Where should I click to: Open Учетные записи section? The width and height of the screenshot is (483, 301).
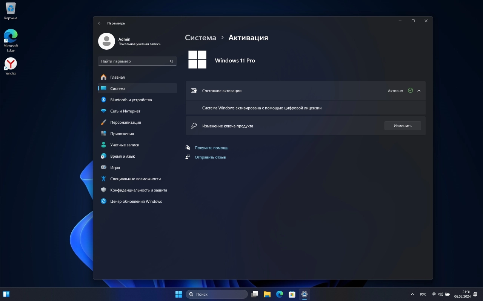(137, 145)
